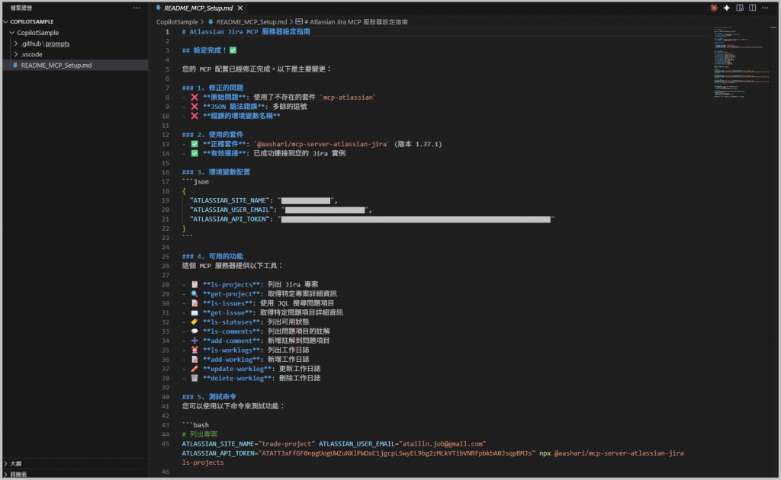
Task: Click the white sparkle AI icon
Action: point(727,8)
